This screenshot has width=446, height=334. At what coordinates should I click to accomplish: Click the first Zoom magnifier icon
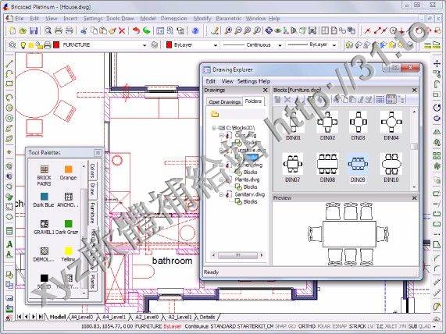pyautogui.click(x=228, y=30)
